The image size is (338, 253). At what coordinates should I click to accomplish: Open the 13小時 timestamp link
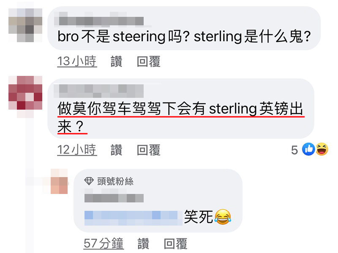(77, 61)
